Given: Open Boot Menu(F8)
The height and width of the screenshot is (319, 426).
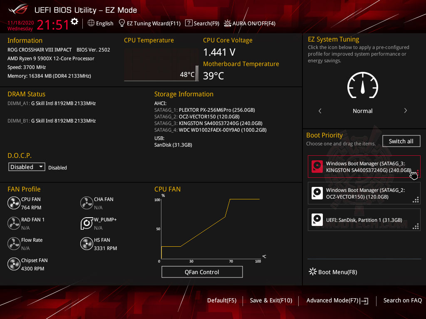Looking at the screenshot, I should pyautogui.click(x=333, y=272).
